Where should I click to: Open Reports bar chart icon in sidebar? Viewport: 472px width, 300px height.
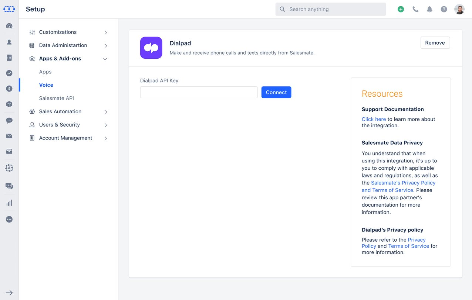[x=9, y=203]
